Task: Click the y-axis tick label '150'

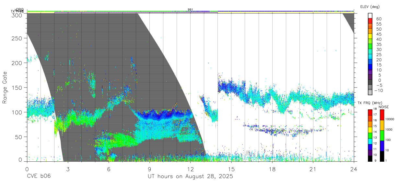Action: coord(18,87)
